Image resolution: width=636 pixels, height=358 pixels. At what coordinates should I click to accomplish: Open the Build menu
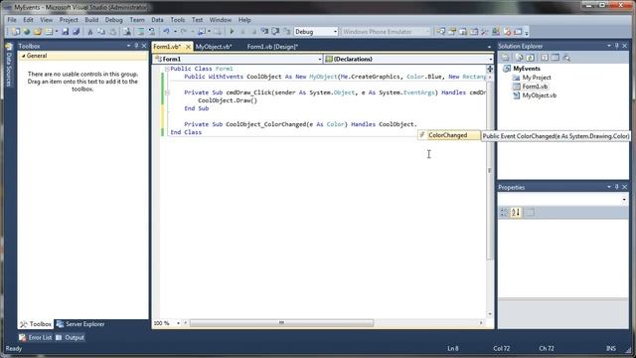91,20
